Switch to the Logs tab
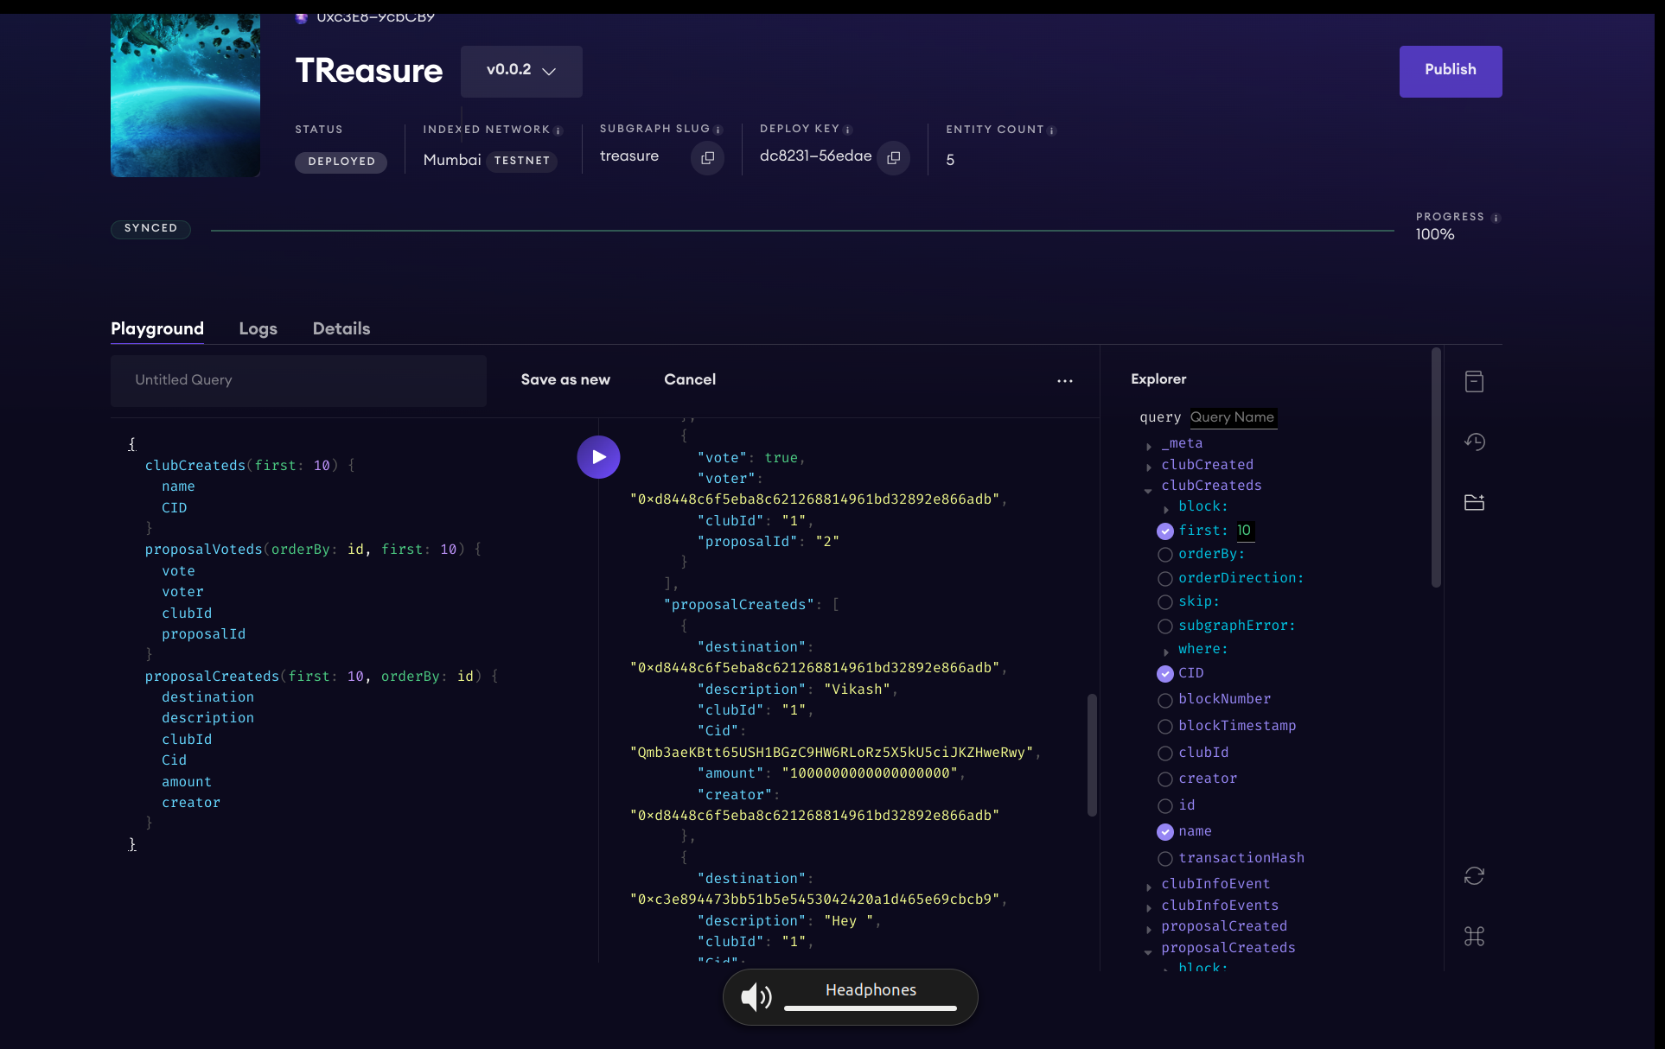The height and width of the screenshot is (1049, 1665). [258, 328]
